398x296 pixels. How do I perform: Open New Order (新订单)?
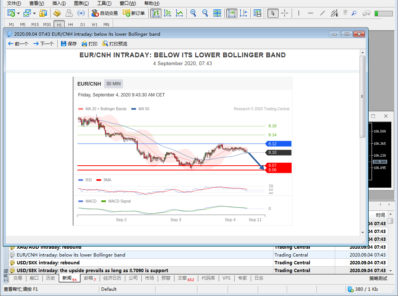point(134,13)
